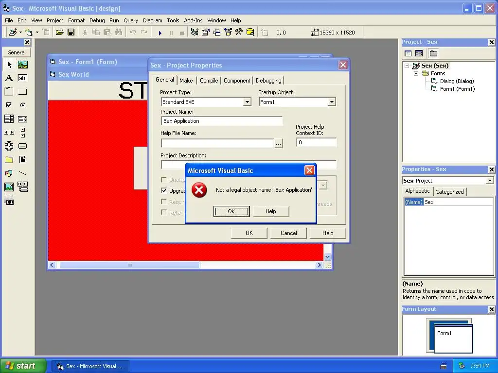This screenshot has width=498, height=373.
Task: Select Dialog (Dialog) in project tree
Action: point(457,81)
